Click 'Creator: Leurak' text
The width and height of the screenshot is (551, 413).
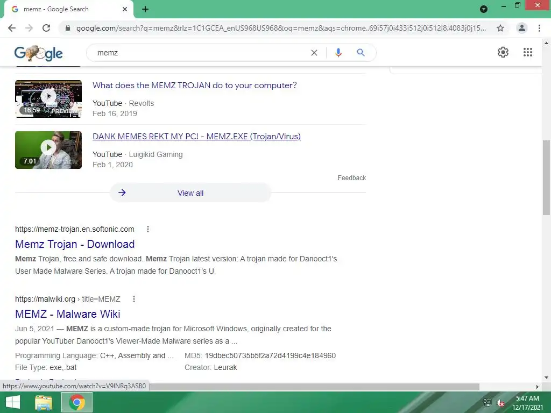coord(210,367)
